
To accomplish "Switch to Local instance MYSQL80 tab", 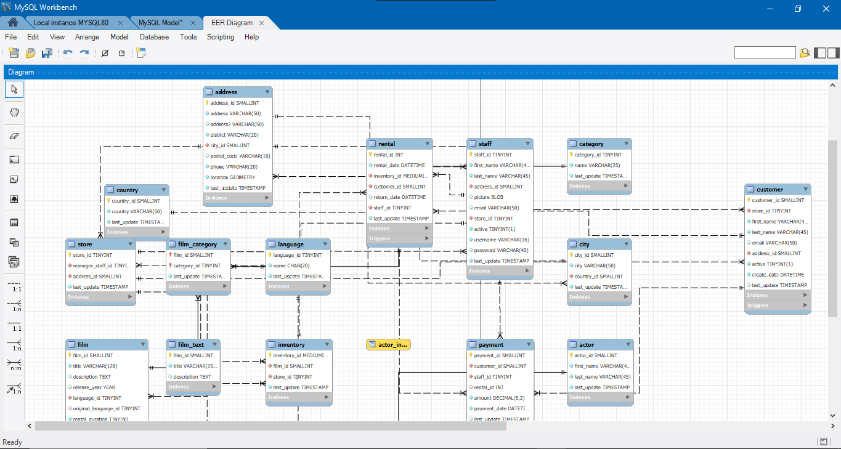I will (x=71, y=23).
